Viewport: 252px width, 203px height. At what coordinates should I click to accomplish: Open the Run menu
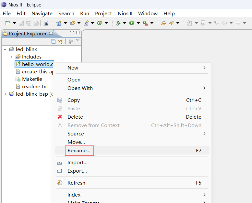(85, 14)
